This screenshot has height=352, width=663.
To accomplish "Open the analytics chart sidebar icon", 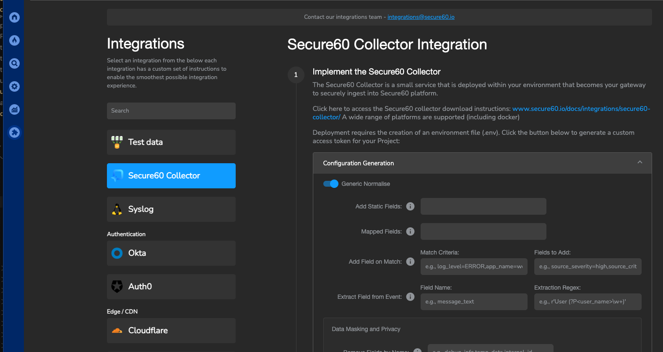I will point(15,109).
